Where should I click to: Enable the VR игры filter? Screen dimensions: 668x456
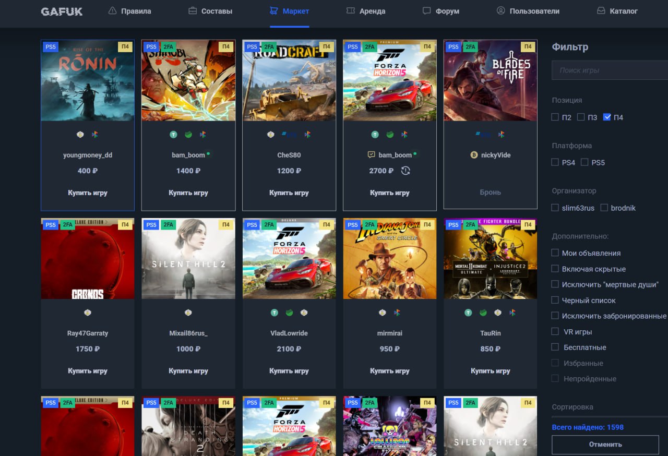click(555, 331)
